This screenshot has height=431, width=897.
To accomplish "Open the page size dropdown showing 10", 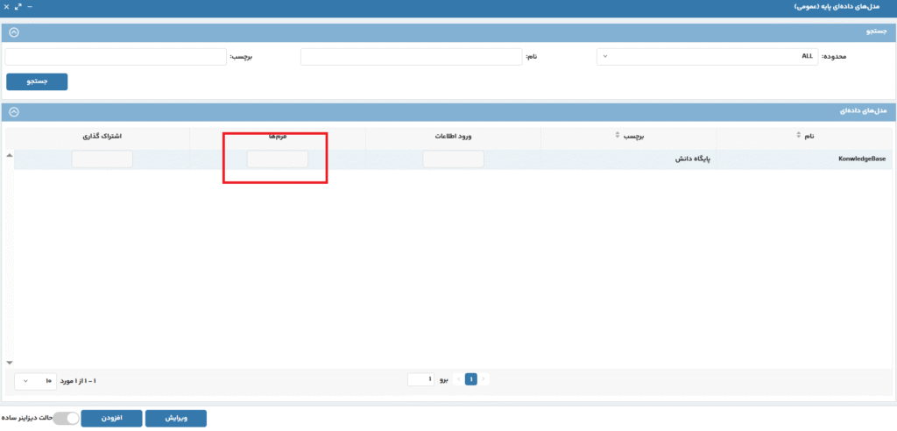I will (x=36, y=380).
